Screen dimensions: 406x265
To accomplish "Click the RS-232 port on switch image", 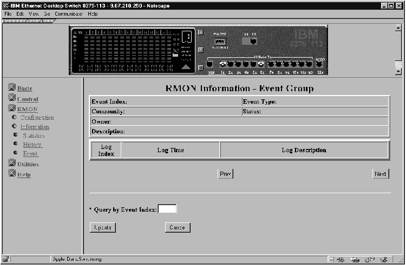I will click(x=220, y=42).
